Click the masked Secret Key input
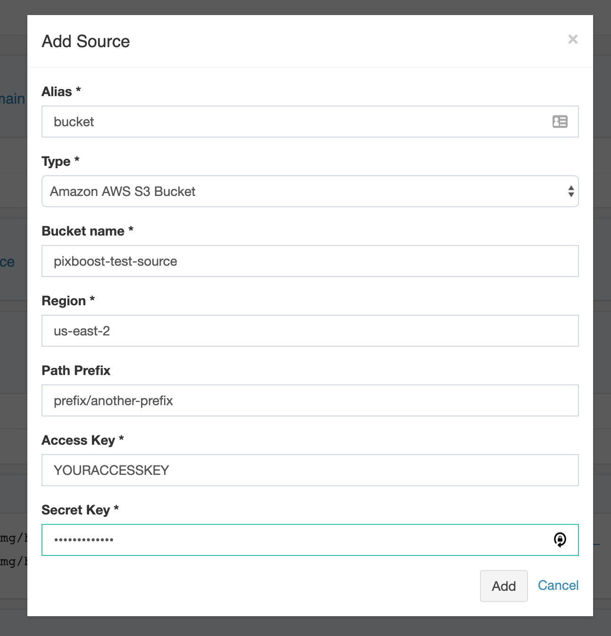Screen dimensions: 611x636 coord(283,540)
